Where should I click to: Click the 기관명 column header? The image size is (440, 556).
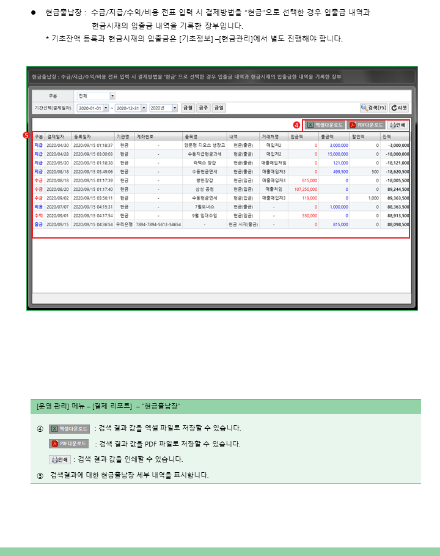tap(124, 136)
